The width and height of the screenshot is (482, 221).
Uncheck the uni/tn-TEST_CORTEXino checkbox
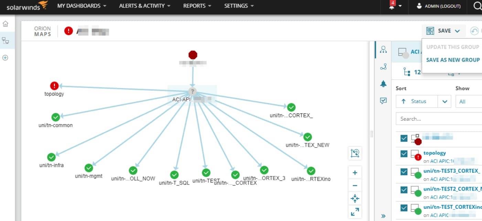404,208
